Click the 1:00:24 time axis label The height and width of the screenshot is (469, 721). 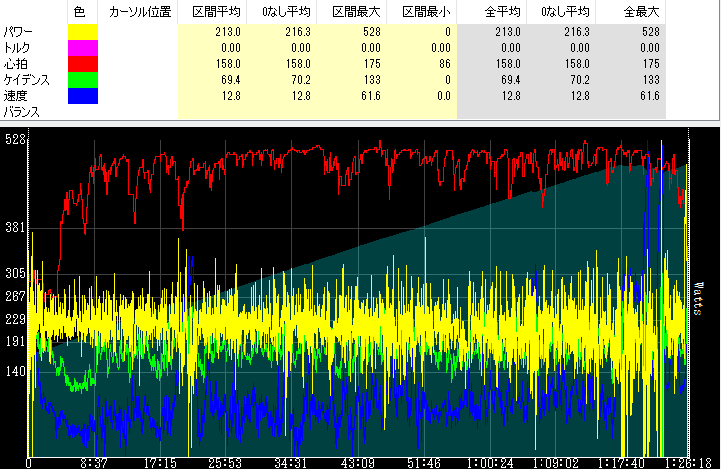point(490,463)
